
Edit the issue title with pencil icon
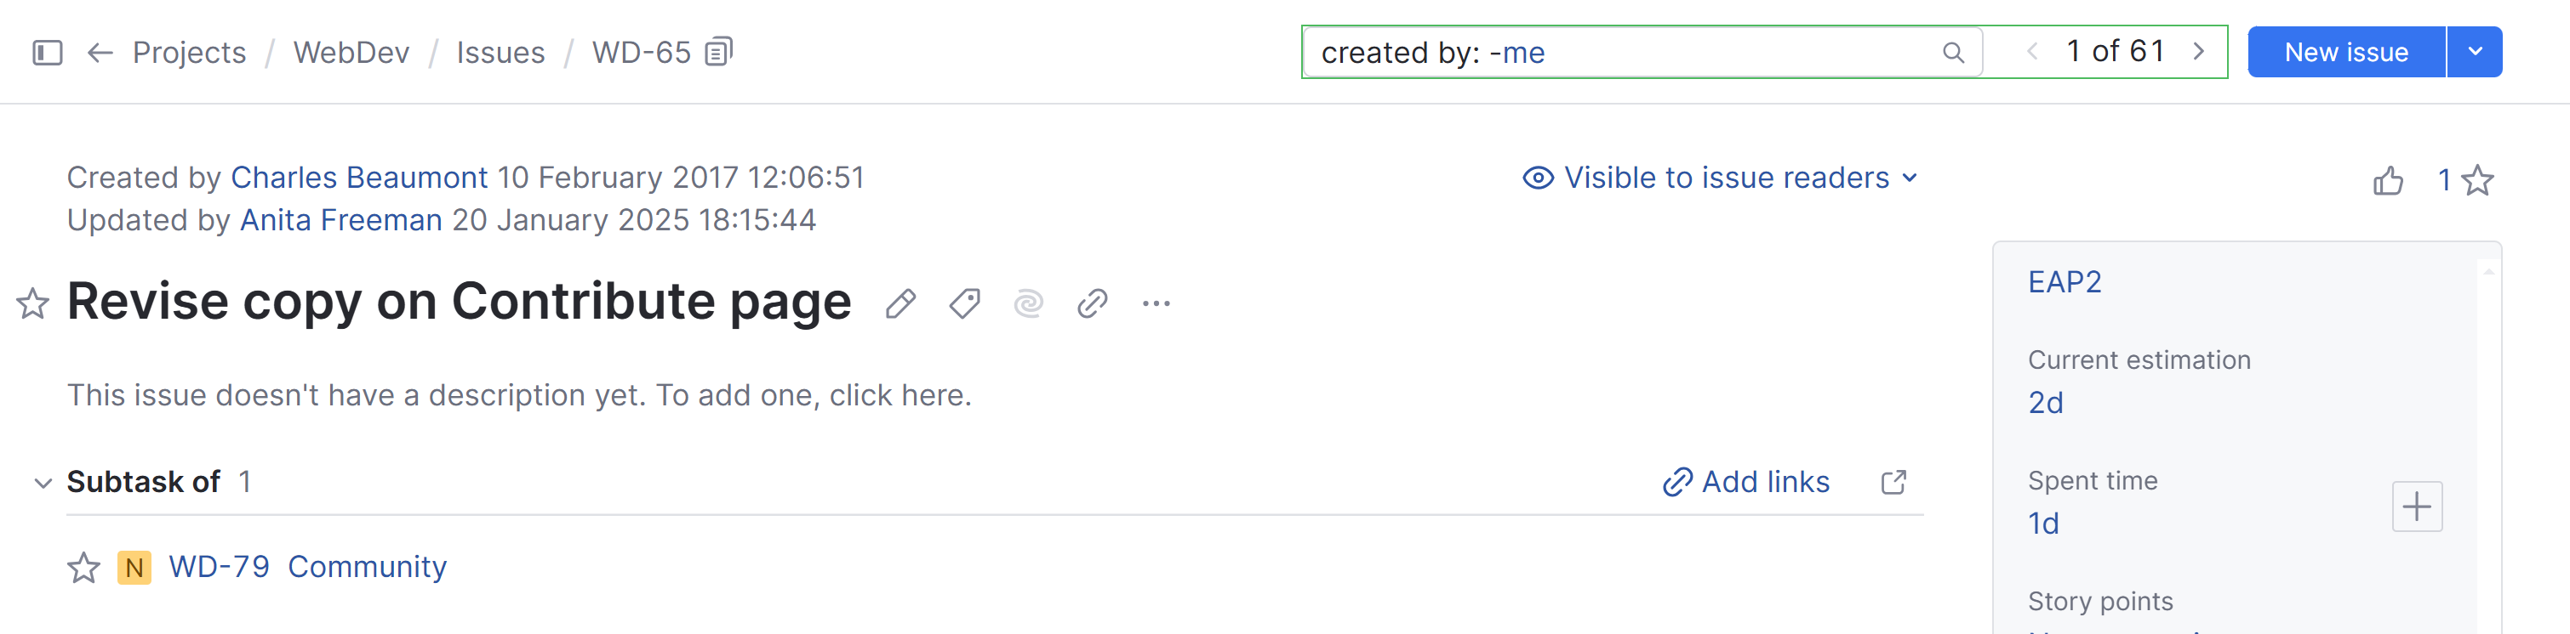[903, 303]
